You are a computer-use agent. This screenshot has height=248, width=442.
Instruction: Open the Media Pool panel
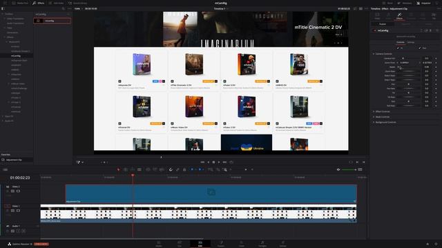[x=20, y=3]
